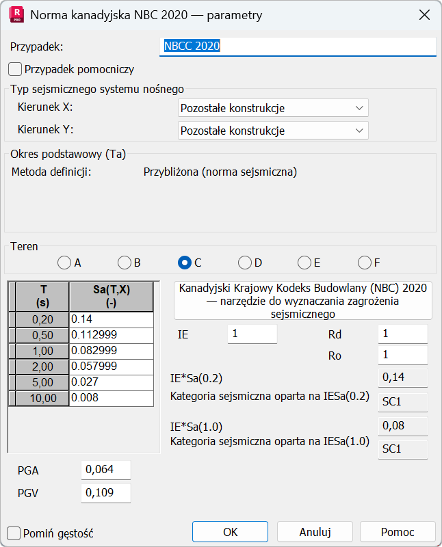Select terrain class D radio button
This screenshot has height=547, width=442.
click(245, 263)
